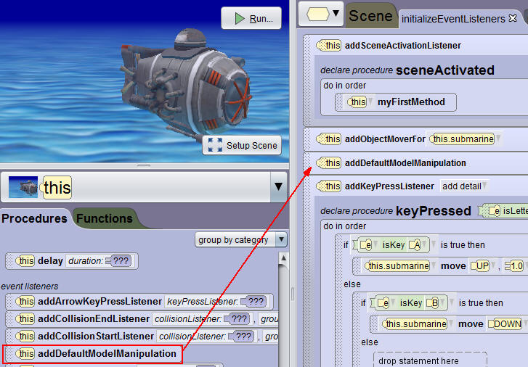Open this.submarine dropdown in move UP statement
Image resolution: width=528 pixels, height=367 pixels.
pos(434,265)
